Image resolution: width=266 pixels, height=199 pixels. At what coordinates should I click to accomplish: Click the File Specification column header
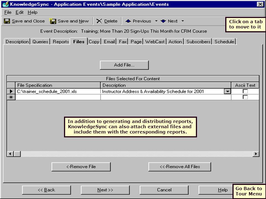58,85
